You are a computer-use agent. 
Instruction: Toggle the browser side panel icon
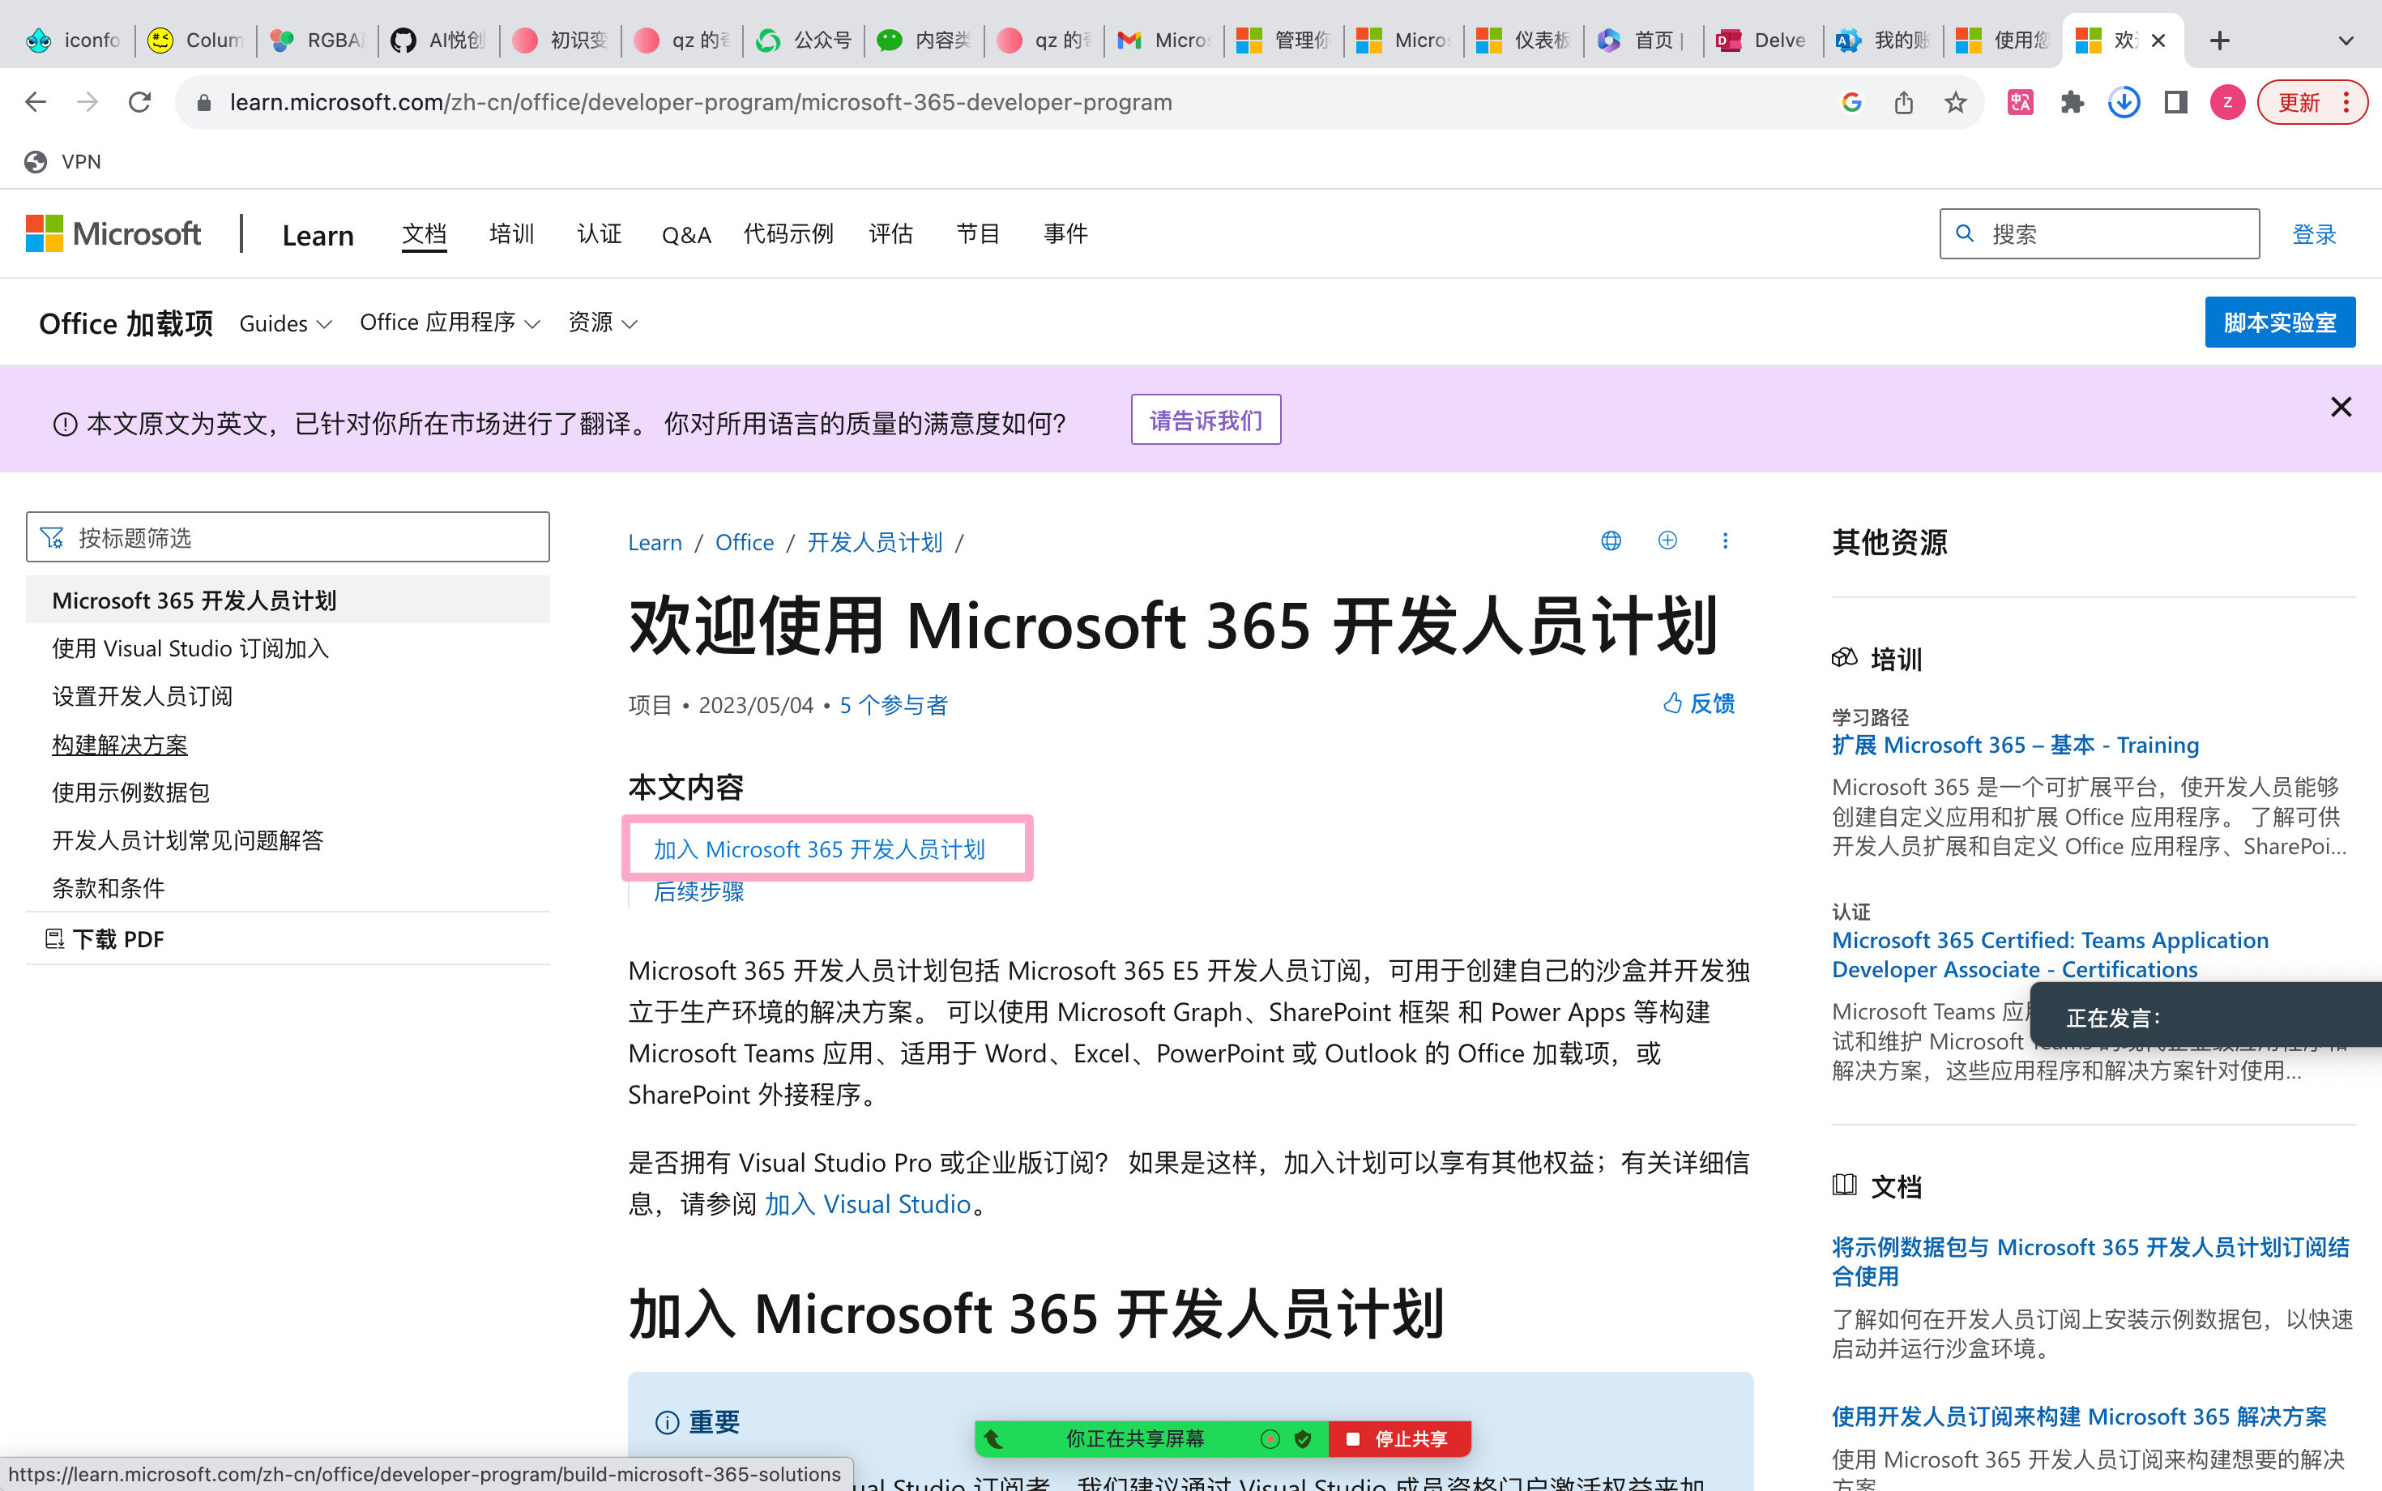(x=2176, y=103)
